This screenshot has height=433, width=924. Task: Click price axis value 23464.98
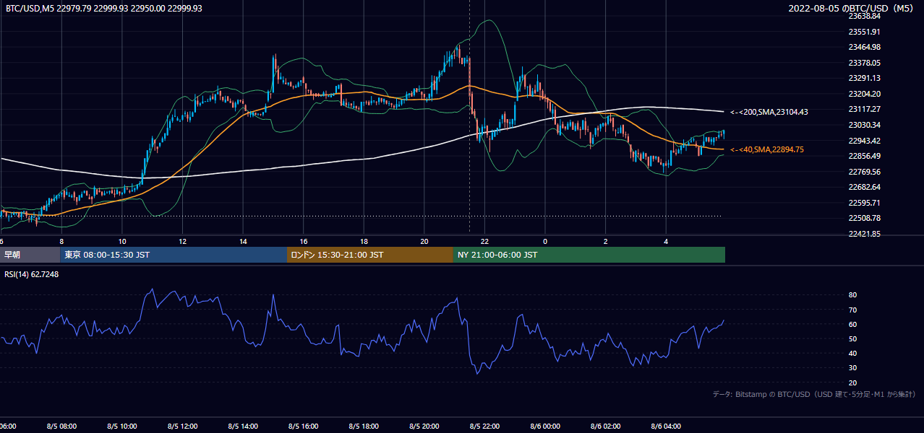coord(864,47)
